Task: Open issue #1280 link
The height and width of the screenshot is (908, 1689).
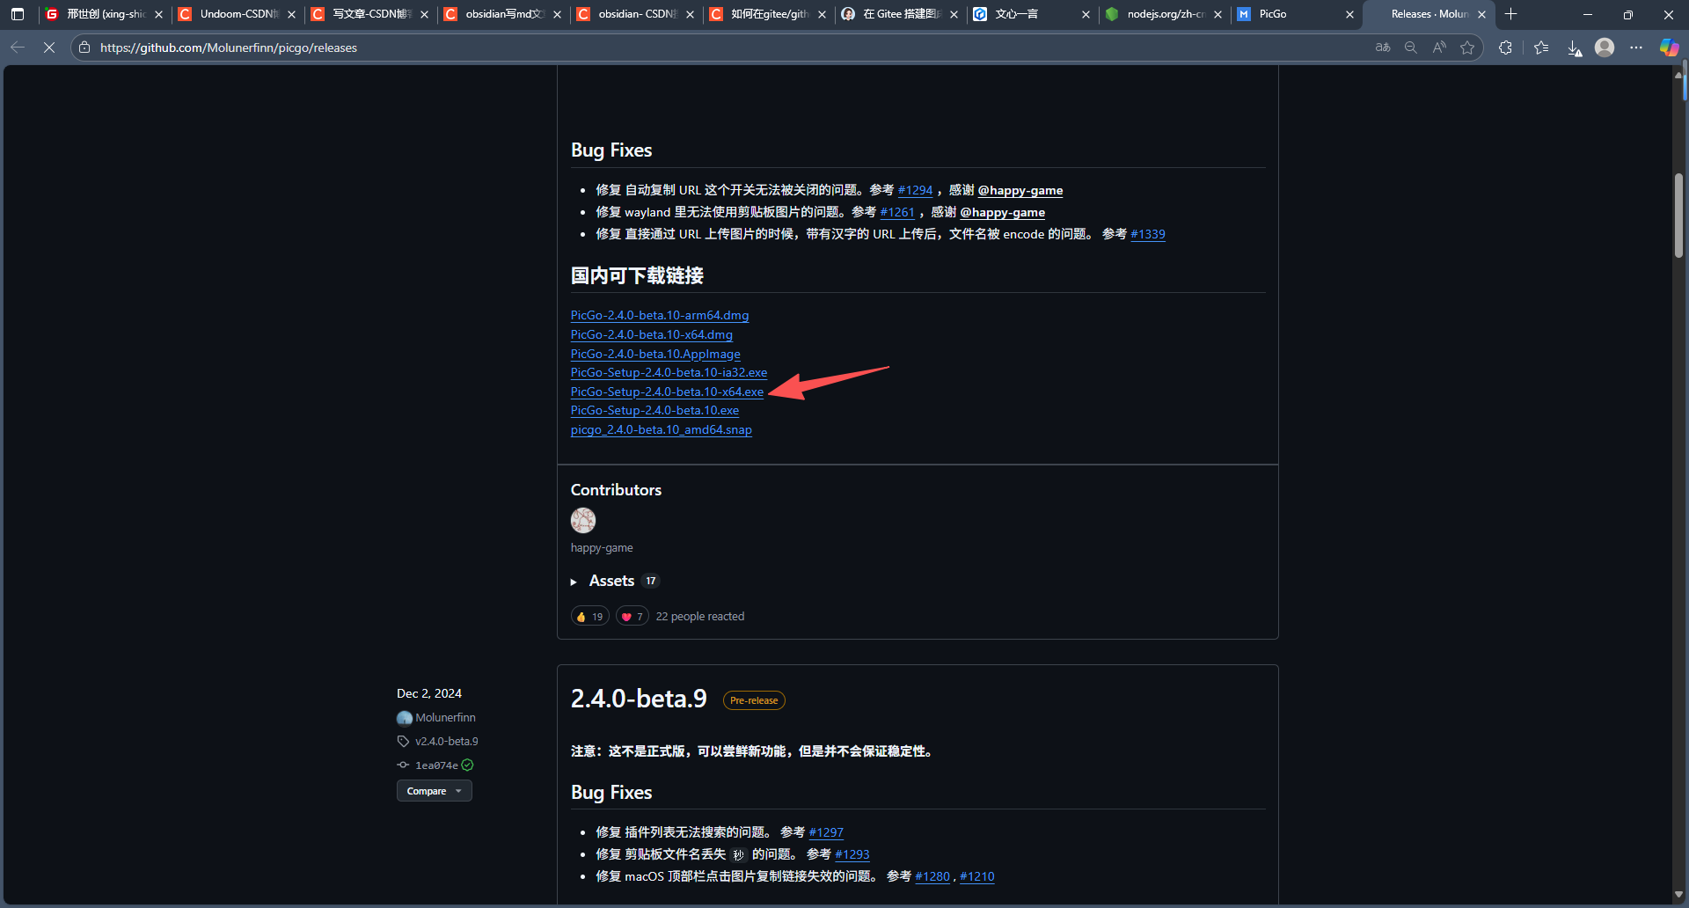Action: [x=932, y=876]
